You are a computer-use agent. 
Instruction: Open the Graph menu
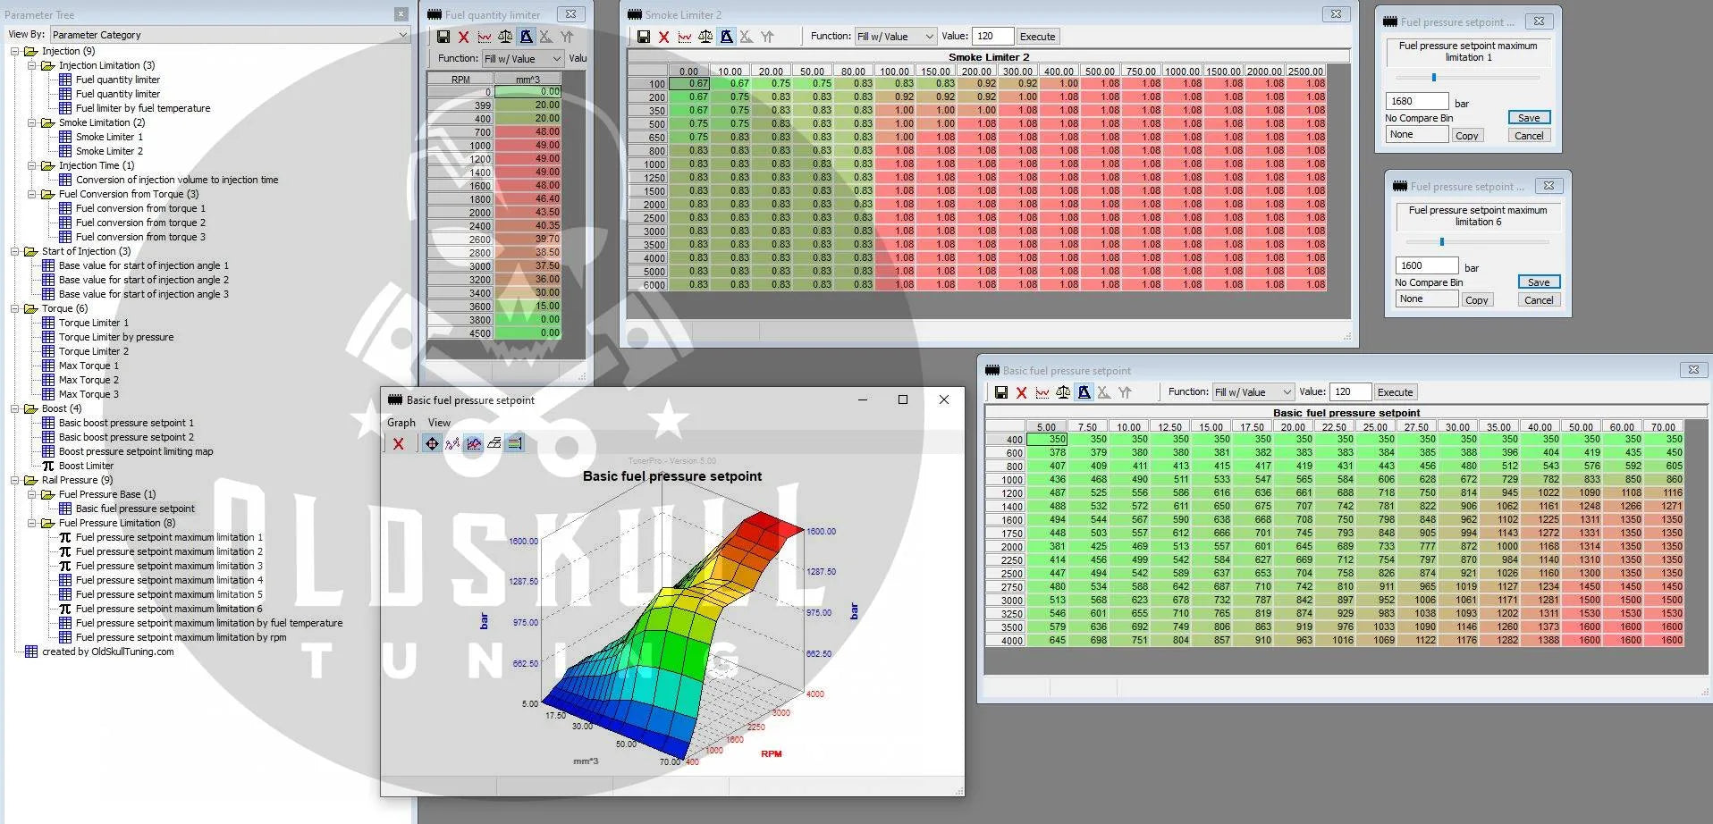[401, 423]
